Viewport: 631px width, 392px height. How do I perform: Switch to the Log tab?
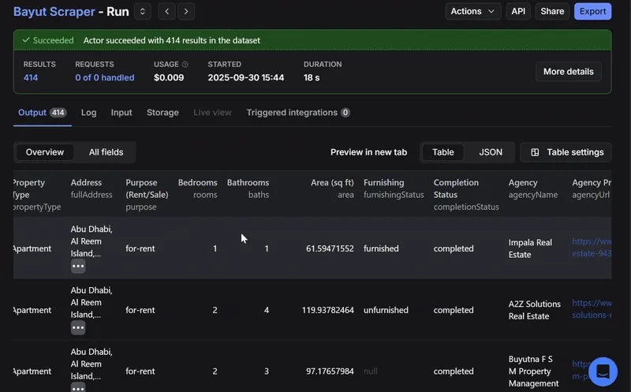(88, 113)
